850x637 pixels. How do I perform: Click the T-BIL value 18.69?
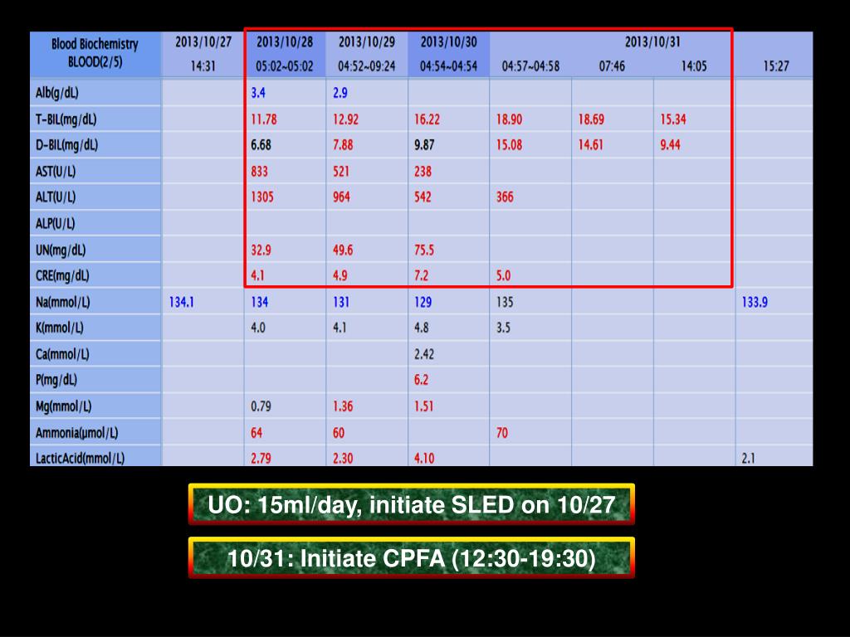click(591, 119)
